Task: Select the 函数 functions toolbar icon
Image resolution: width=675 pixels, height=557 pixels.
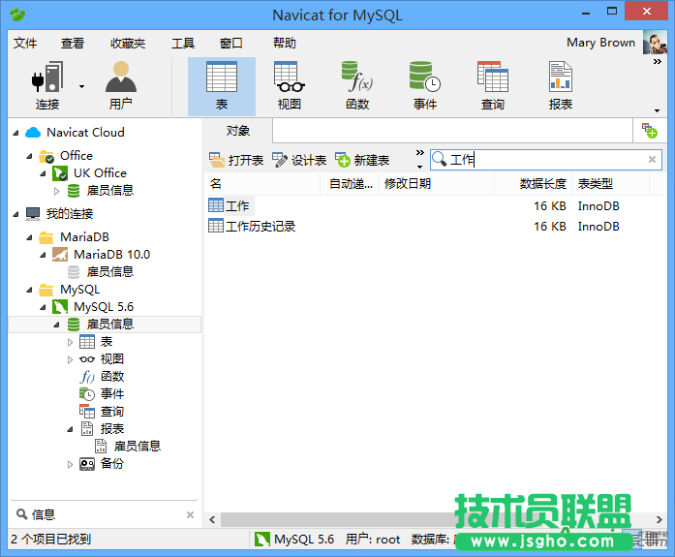Action: (x=357, y=86)
